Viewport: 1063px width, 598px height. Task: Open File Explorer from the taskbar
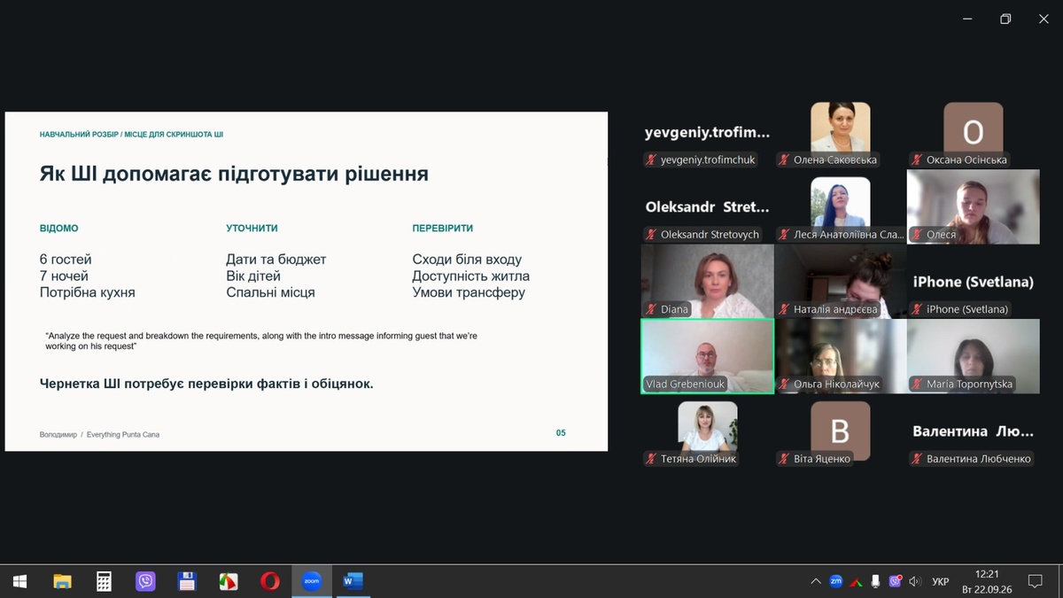click(x=62, y=581)
